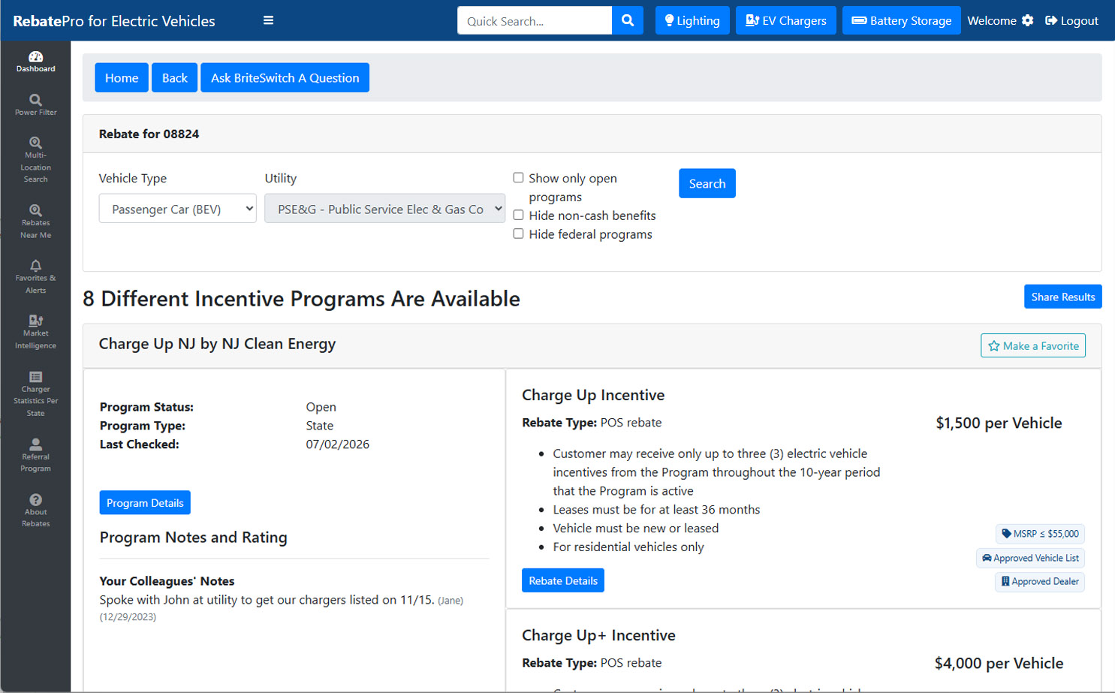Open Referral Program sidebar item
The width and height of the screenshot is (1115, 693).
point(35,456)
